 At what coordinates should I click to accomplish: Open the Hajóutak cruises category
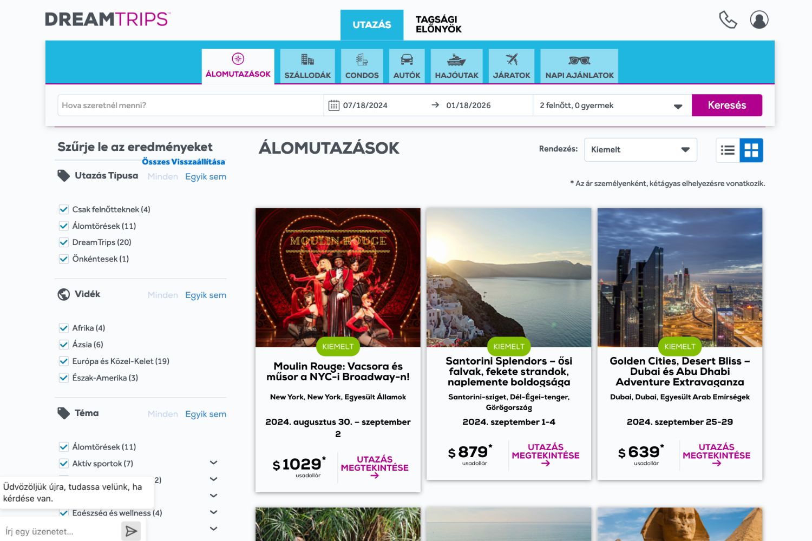tap(456, 66)
